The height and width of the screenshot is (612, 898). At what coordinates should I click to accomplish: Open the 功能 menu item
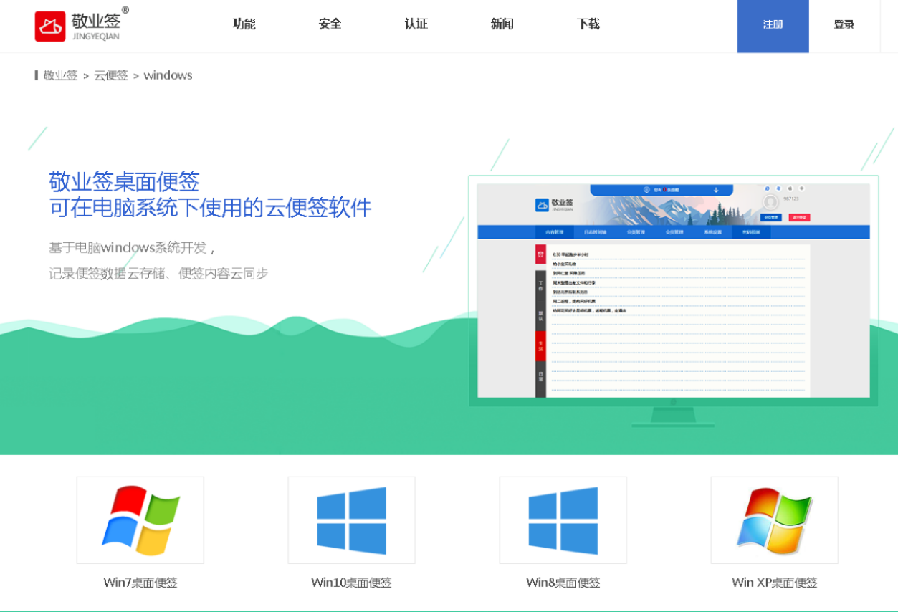click(244, 24)
